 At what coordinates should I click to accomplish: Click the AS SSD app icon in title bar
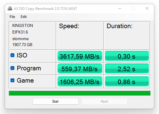point(10,8)
